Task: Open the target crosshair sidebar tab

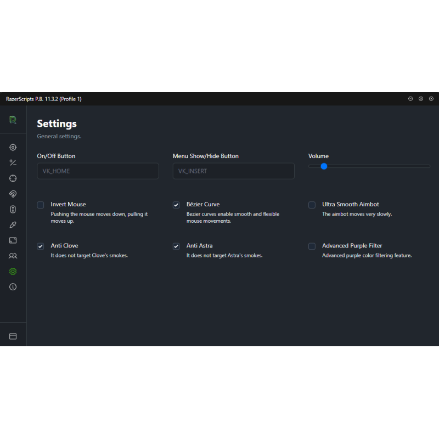Action: pos(13,147)
